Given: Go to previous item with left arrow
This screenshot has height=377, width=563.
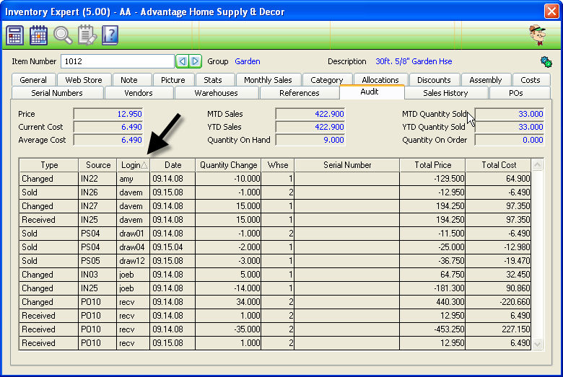Looking at the screenshot, I should pos(183,61).
